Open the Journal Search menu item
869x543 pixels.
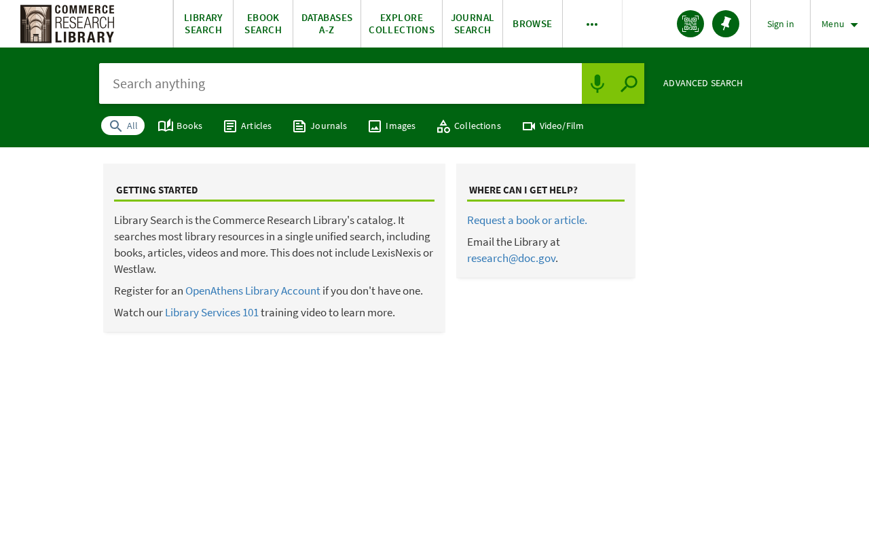coord(473,24)
